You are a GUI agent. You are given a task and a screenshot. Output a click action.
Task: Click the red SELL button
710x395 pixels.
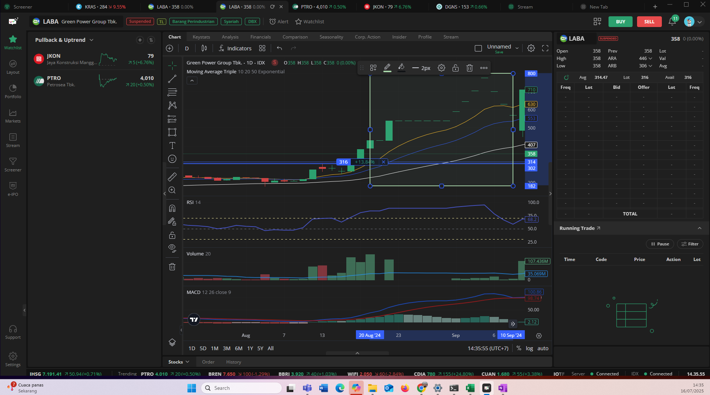649,21
